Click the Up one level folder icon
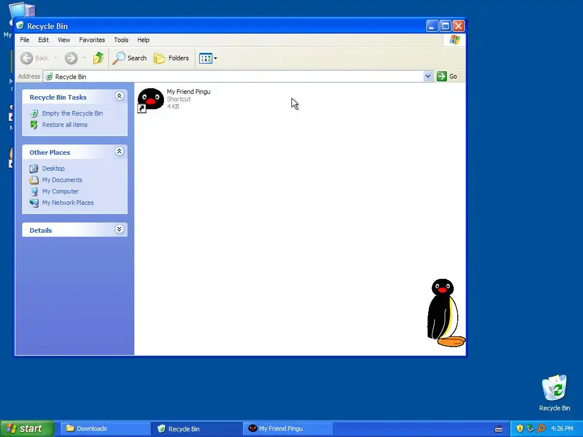 pyautogui.click(x=98, y=58)
